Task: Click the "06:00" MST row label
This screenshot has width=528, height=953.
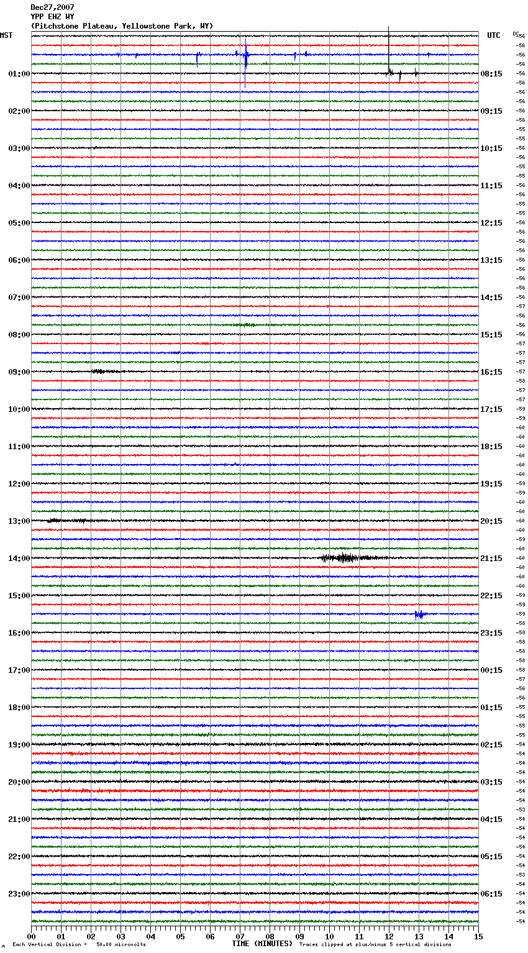Action: click(x=19, y=260)
